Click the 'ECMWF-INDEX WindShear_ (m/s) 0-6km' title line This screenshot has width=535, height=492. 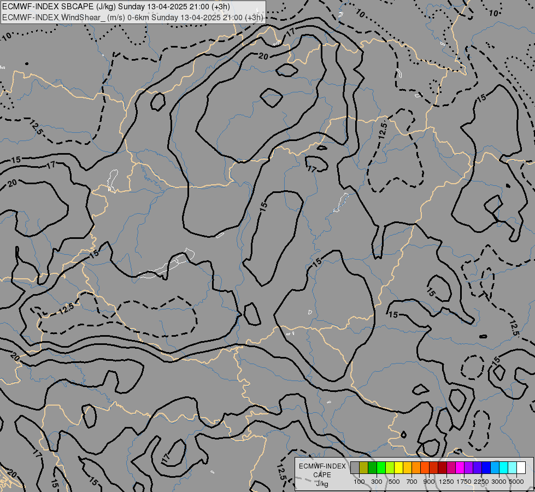[133, 17]
